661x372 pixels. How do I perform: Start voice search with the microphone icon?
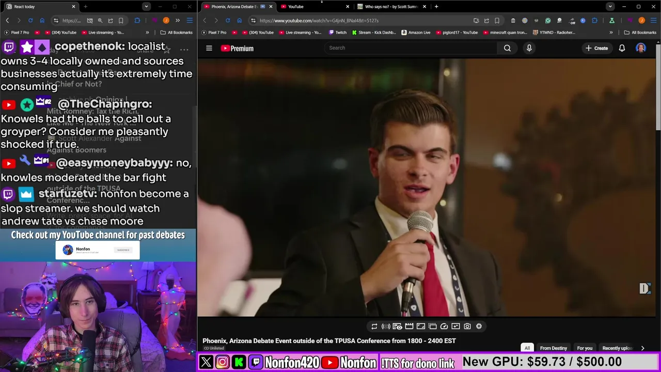point(529,48)
